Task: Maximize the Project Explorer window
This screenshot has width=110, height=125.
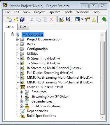Action: [x=93, y=6]
